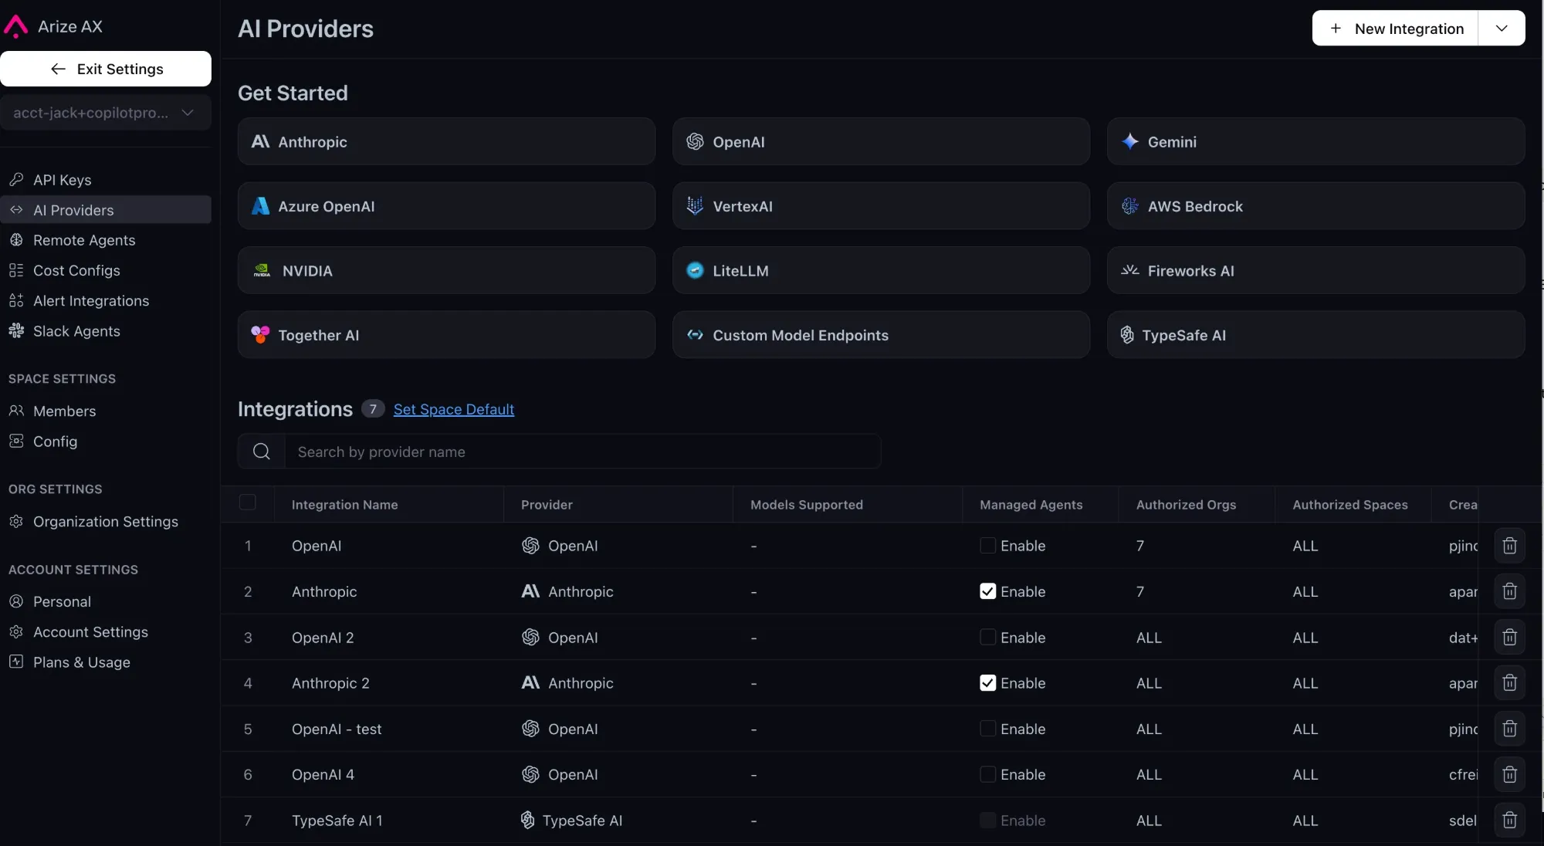Click the Slack Agents icon in sidebar
1544x846 pixels.
click(16, 331)
